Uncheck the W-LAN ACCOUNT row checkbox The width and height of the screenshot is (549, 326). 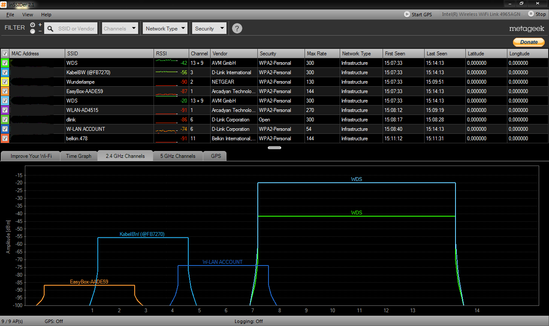(x=5, y=129)
